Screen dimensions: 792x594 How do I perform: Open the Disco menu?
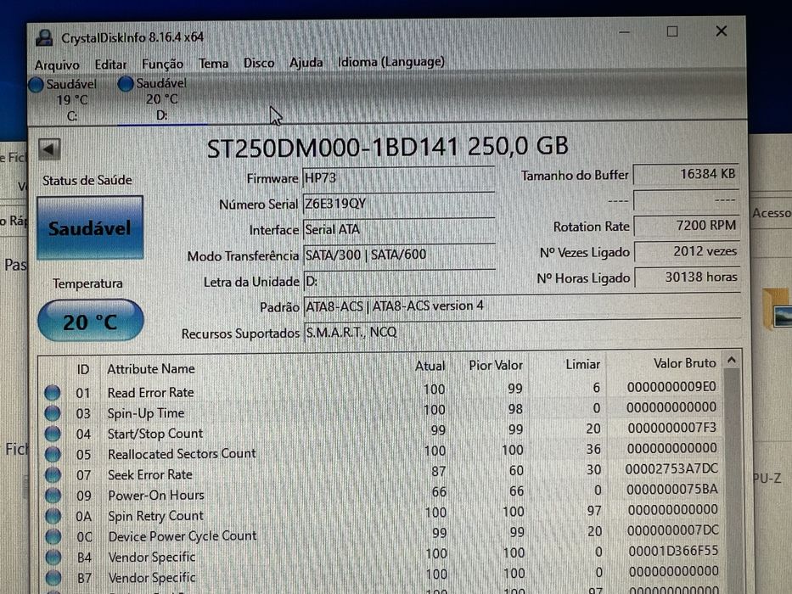259,63
